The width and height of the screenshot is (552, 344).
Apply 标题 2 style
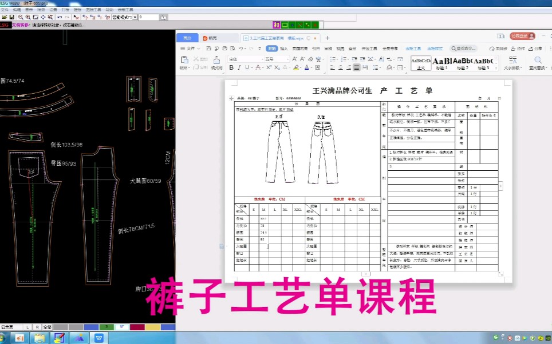coord(462,63)
